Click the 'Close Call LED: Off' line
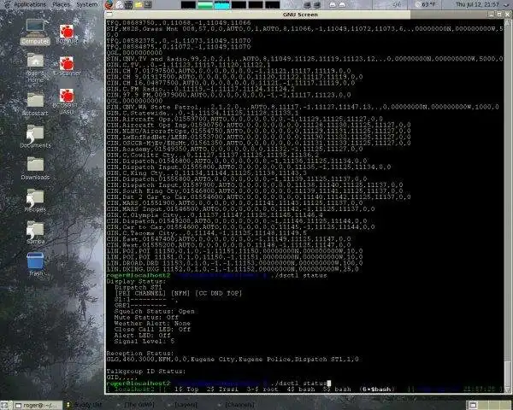Image resolution: width=513 pixels, height=410 pixels. [152, 329]
